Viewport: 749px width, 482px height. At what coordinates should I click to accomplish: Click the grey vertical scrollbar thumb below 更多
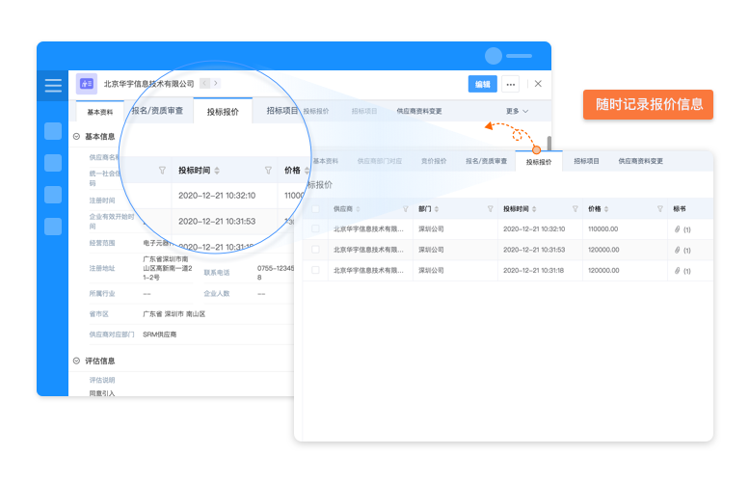[x=549, y=143]
